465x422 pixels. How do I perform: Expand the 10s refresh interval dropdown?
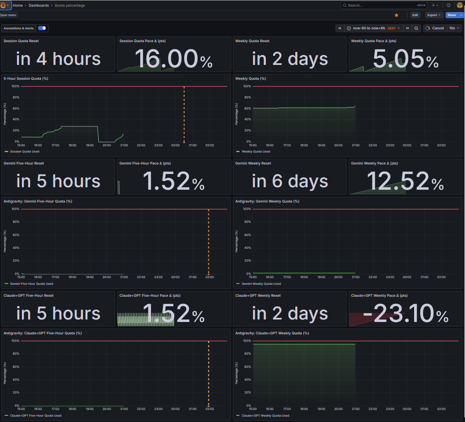click(x=454, y=28)
